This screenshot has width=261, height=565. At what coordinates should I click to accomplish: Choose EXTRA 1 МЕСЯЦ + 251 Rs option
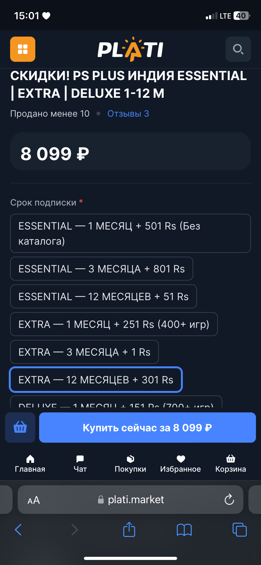114,324
